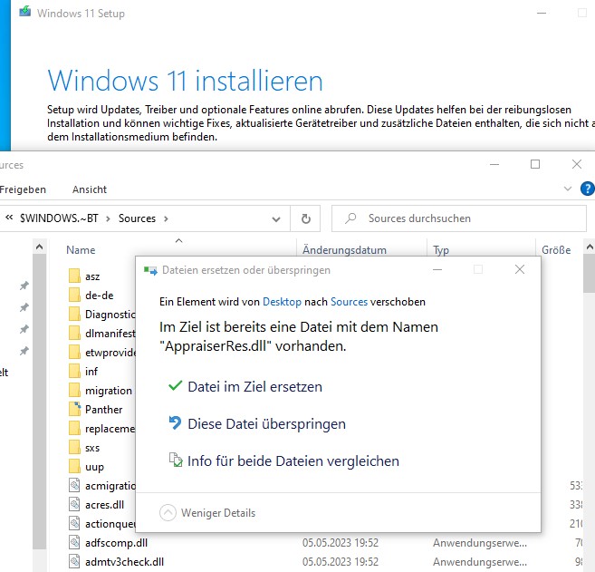595x572 pixels.
Task: Show hidden breadcrumb path via double chevron
Action: point(9,218)
